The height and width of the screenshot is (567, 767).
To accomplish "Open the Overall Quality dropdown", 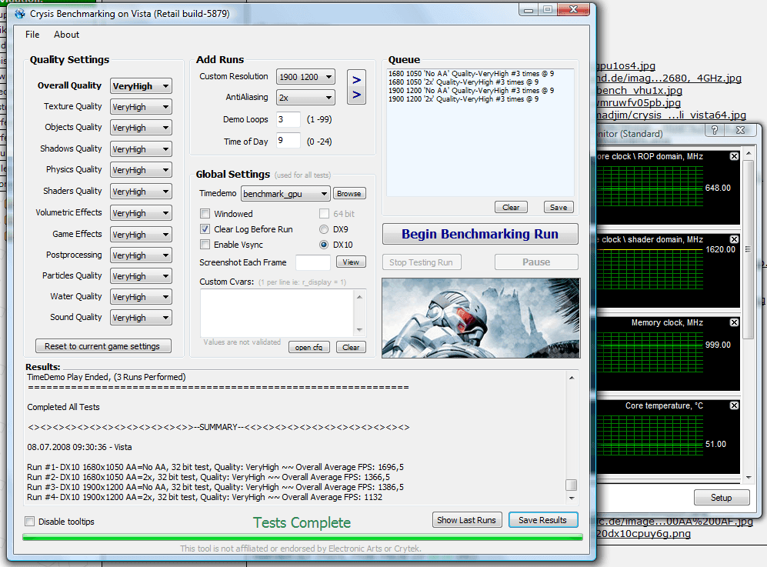I will coord(141,86).
